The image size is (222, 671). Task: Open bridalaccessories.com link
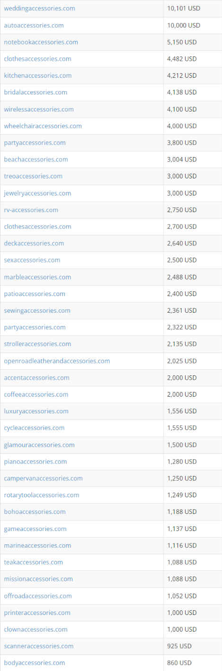(x=36, y=92)
